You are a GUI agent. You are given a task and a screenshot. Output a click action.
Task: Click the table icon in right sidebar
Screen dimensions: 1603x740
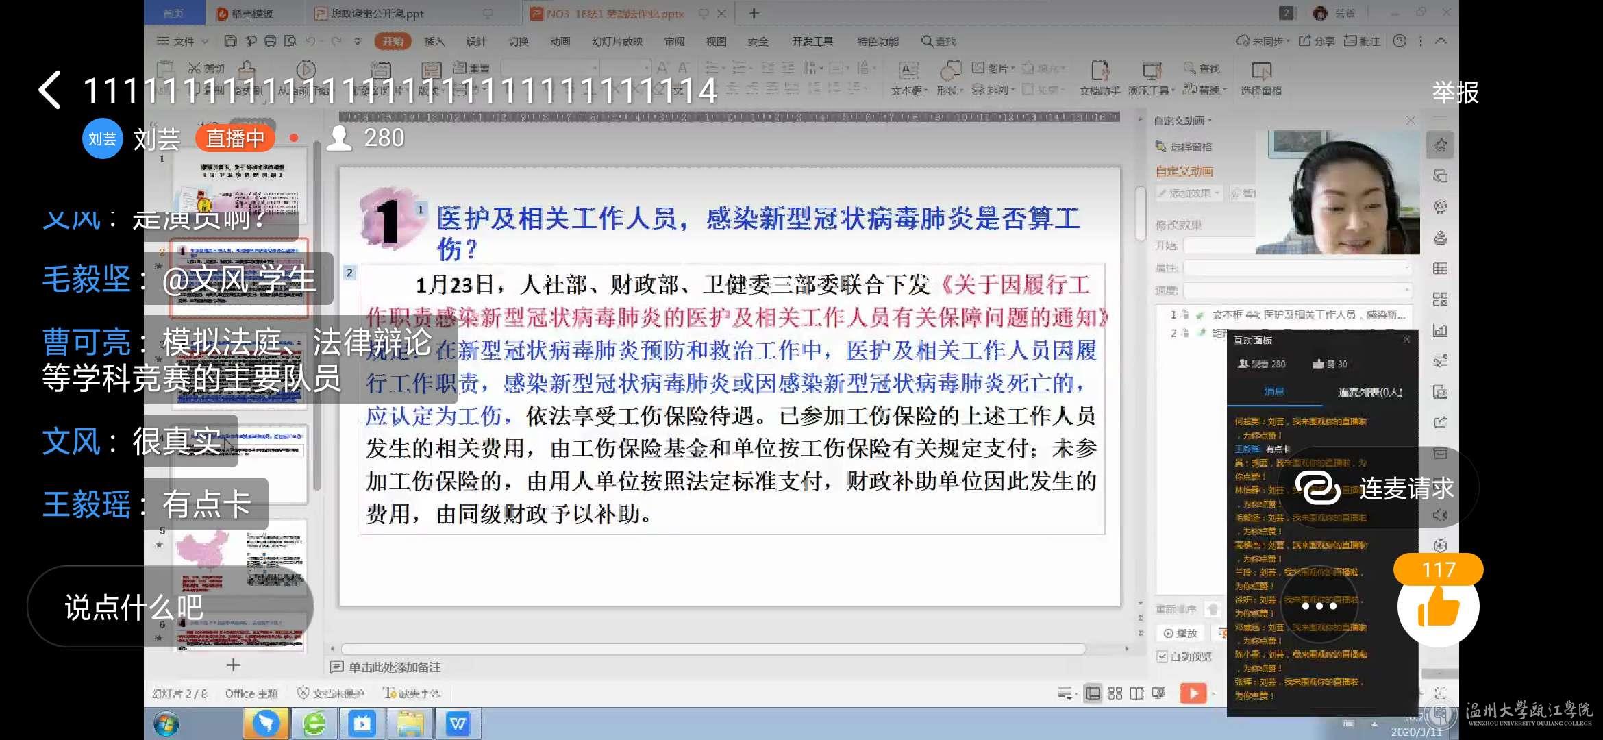(x=1441, y=268)
